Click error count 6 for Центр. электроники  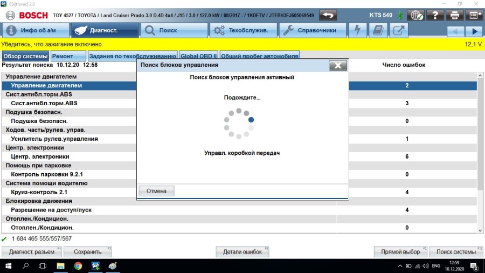pos(407,156)
